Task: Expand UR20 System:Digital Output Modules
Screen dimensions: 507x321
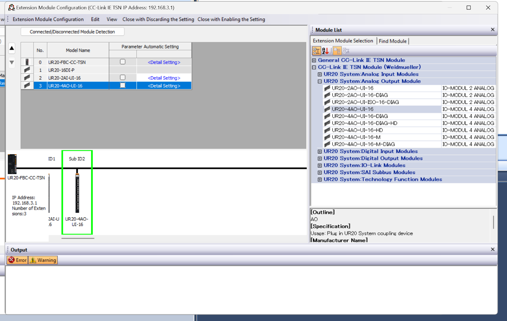Action: (x=320, y=158)
